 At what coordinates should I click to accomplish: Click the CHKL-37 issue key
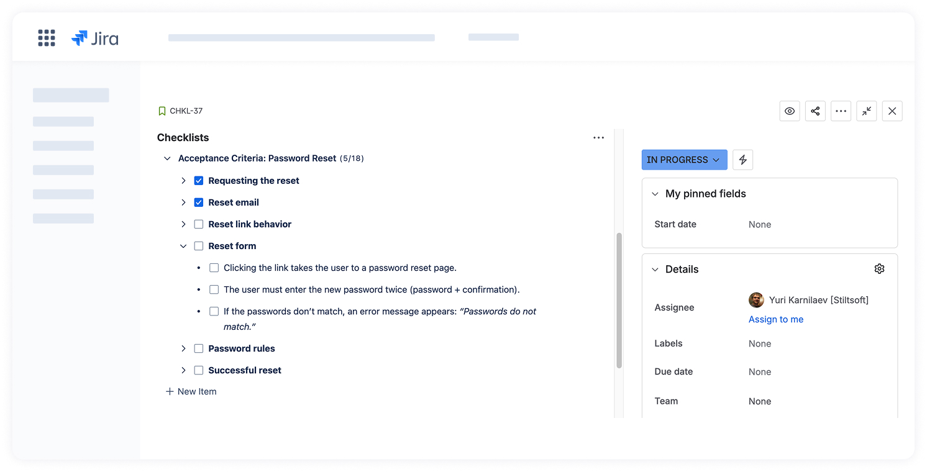click(x=186, y=111)
